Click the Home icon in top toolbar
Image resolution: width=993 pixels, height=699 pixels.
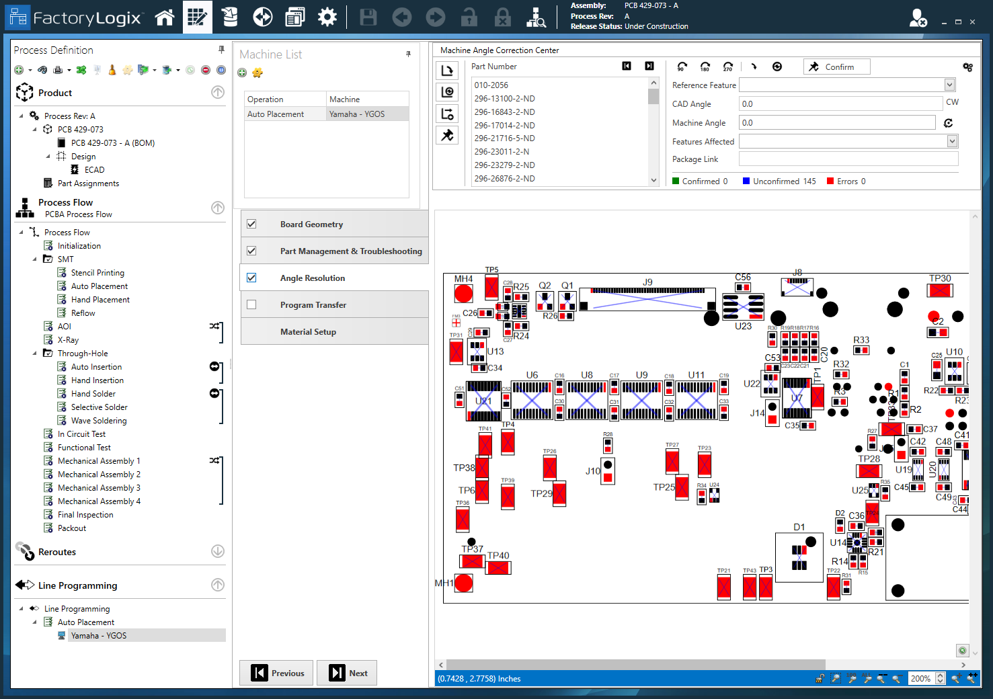165,17
